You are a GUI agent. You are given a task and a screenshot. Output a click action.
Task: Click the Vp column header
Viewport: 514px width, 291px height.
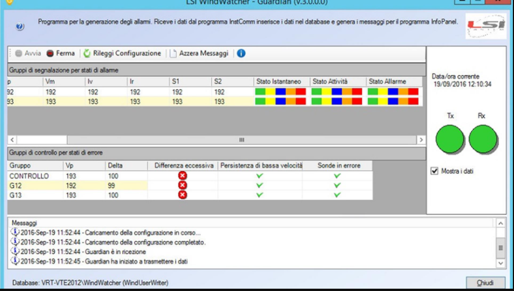click(x=84, y=166)
